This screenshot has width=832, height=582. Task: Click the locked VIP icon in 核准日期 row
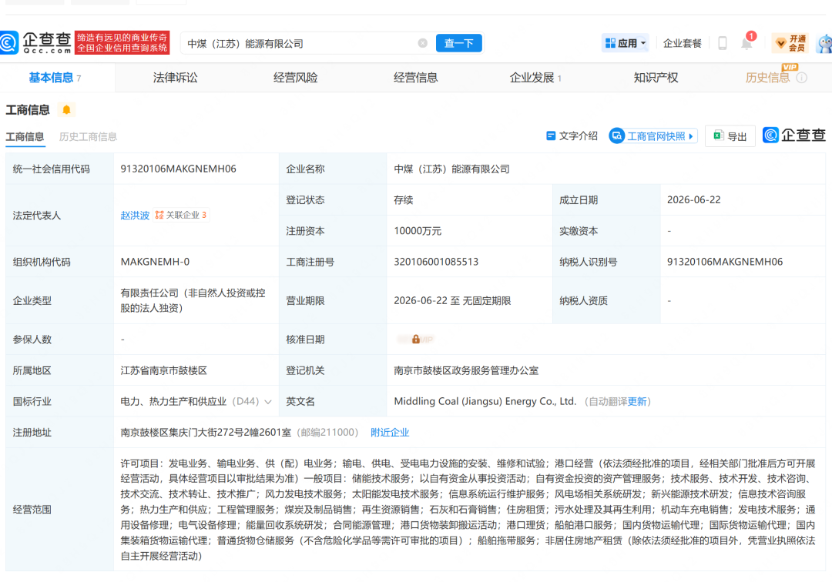416,339
